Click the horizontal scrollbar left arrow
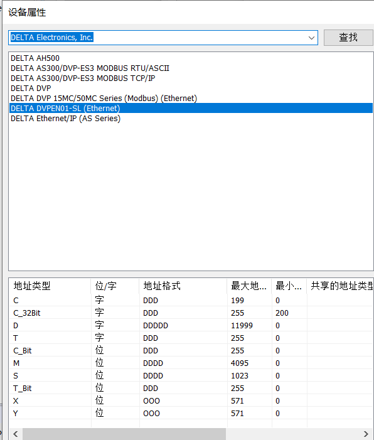 tap(16, 434)
